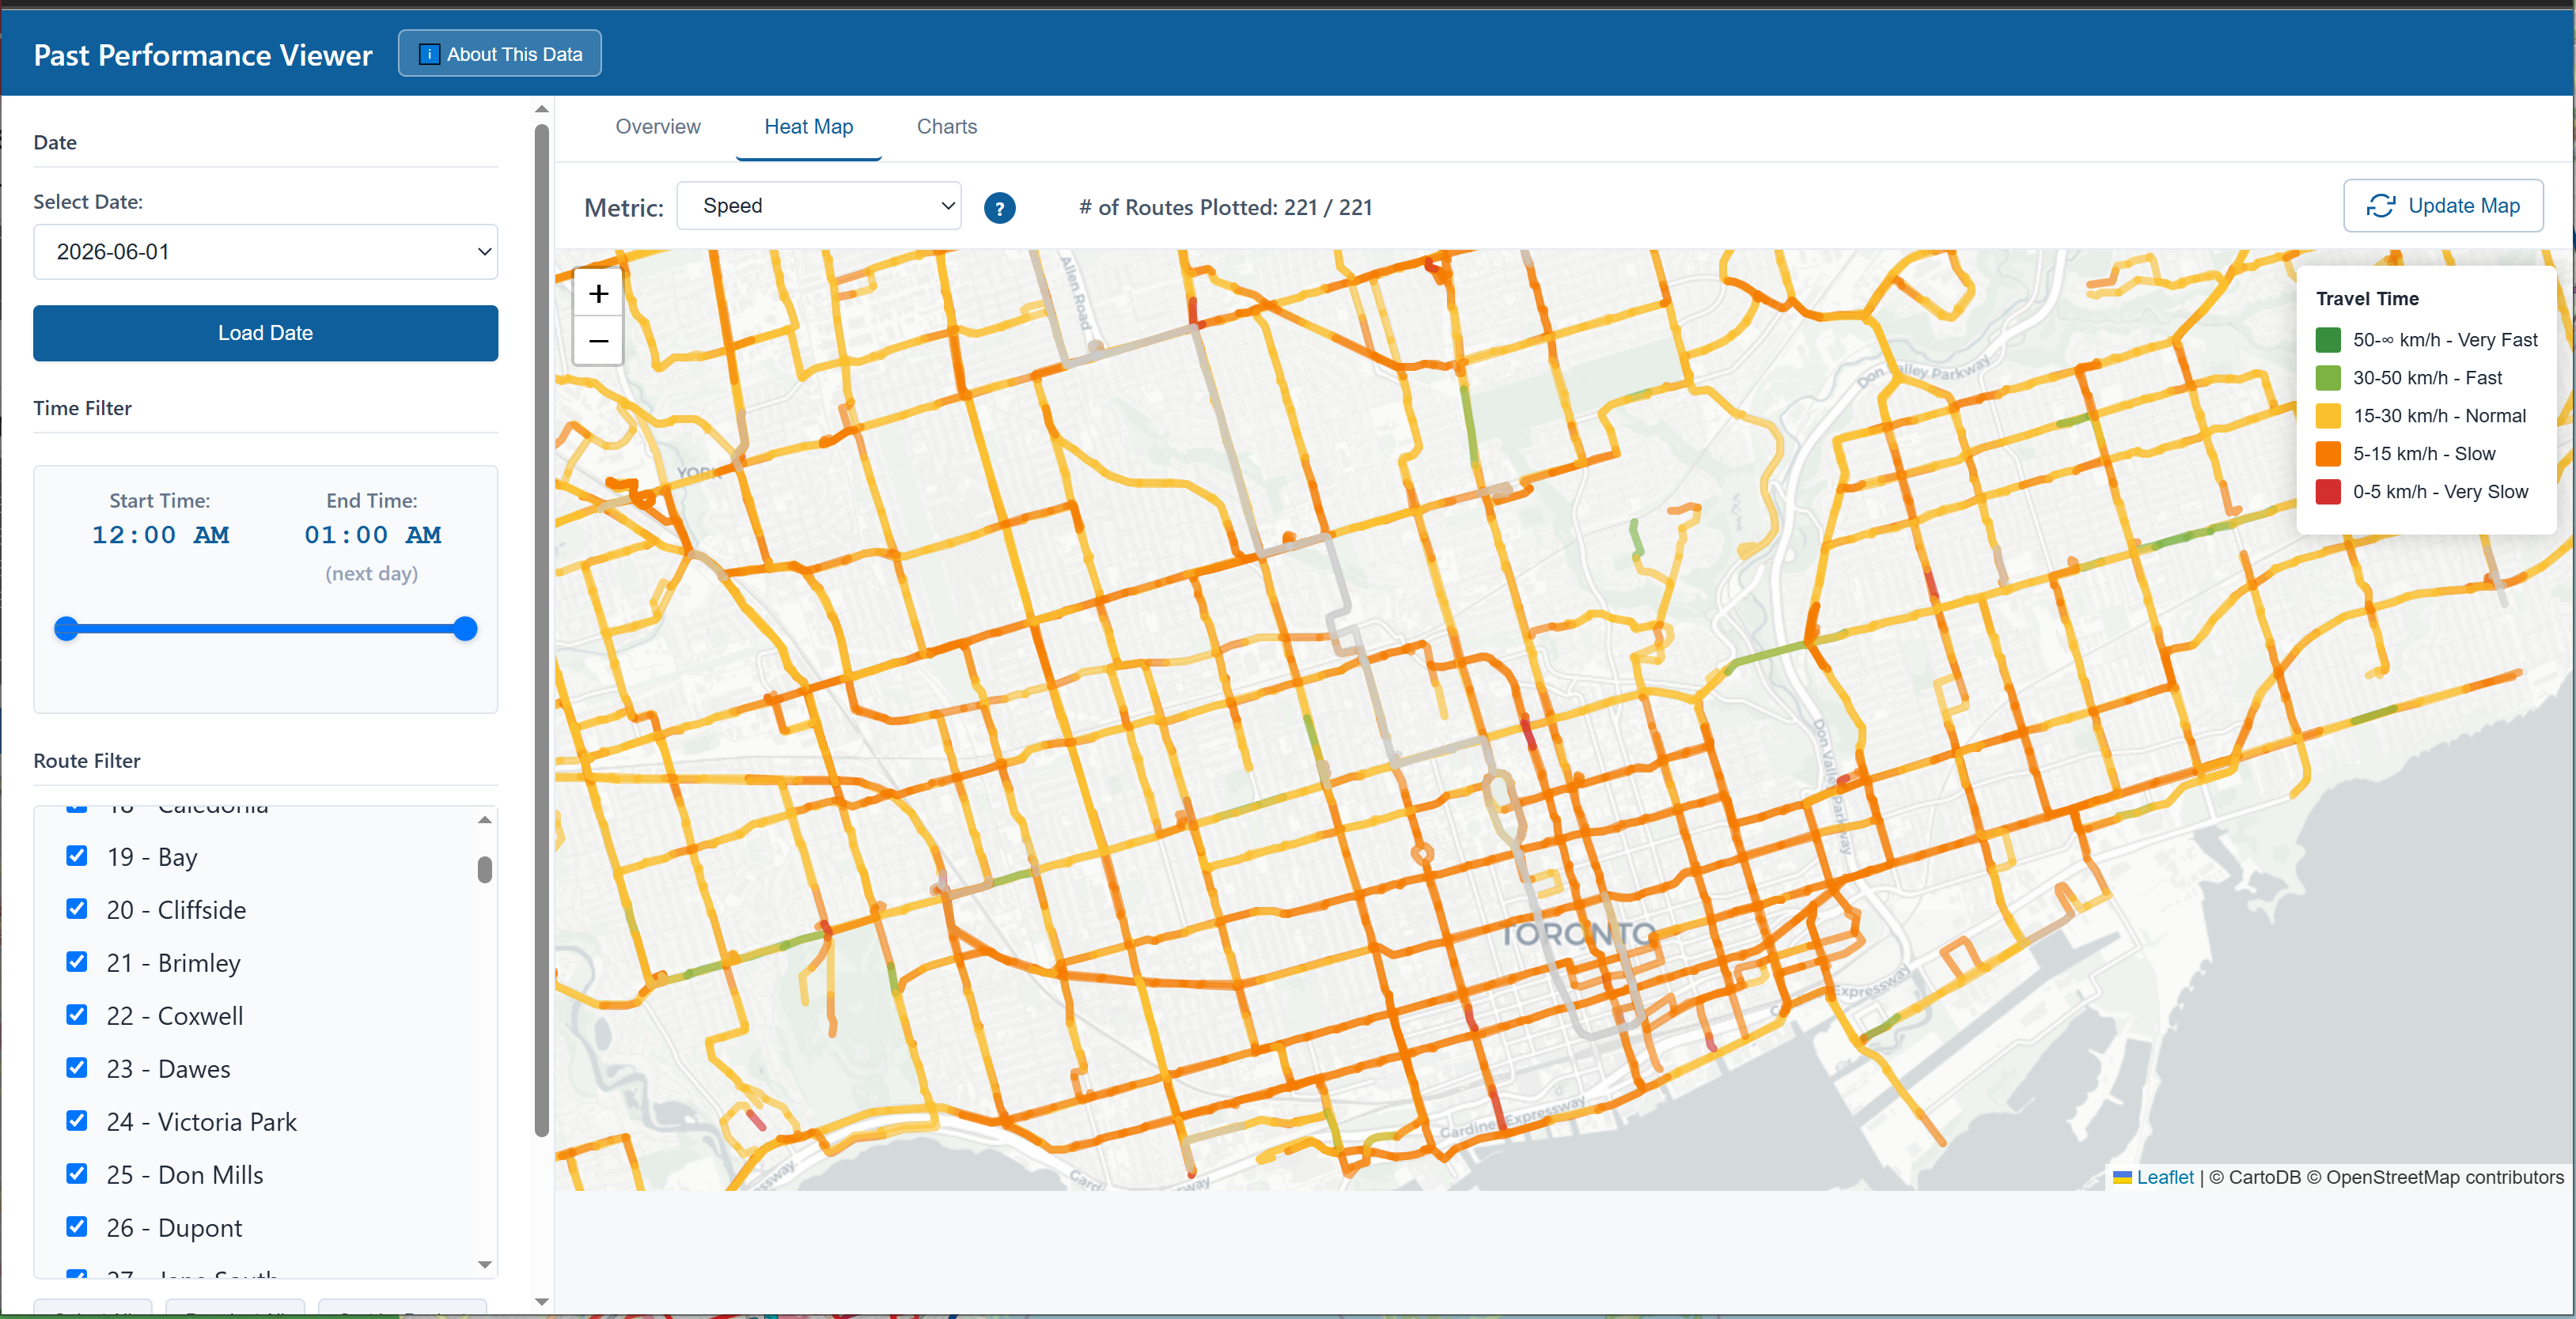Click the Load Date button
The width and height of the screenshot is (2576, 1319).
tap(265, 333)
